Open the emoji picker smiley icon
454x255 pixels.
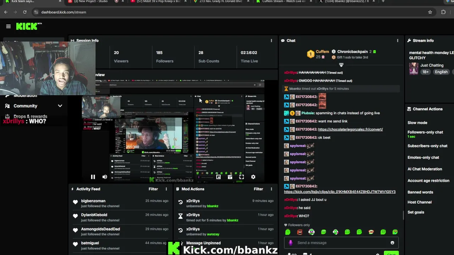click(392, 243)
